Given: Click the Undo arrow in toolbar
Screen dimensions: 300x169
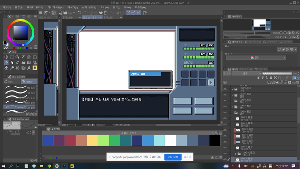Looking at the screenshot, I should click(x=79, y=13).
